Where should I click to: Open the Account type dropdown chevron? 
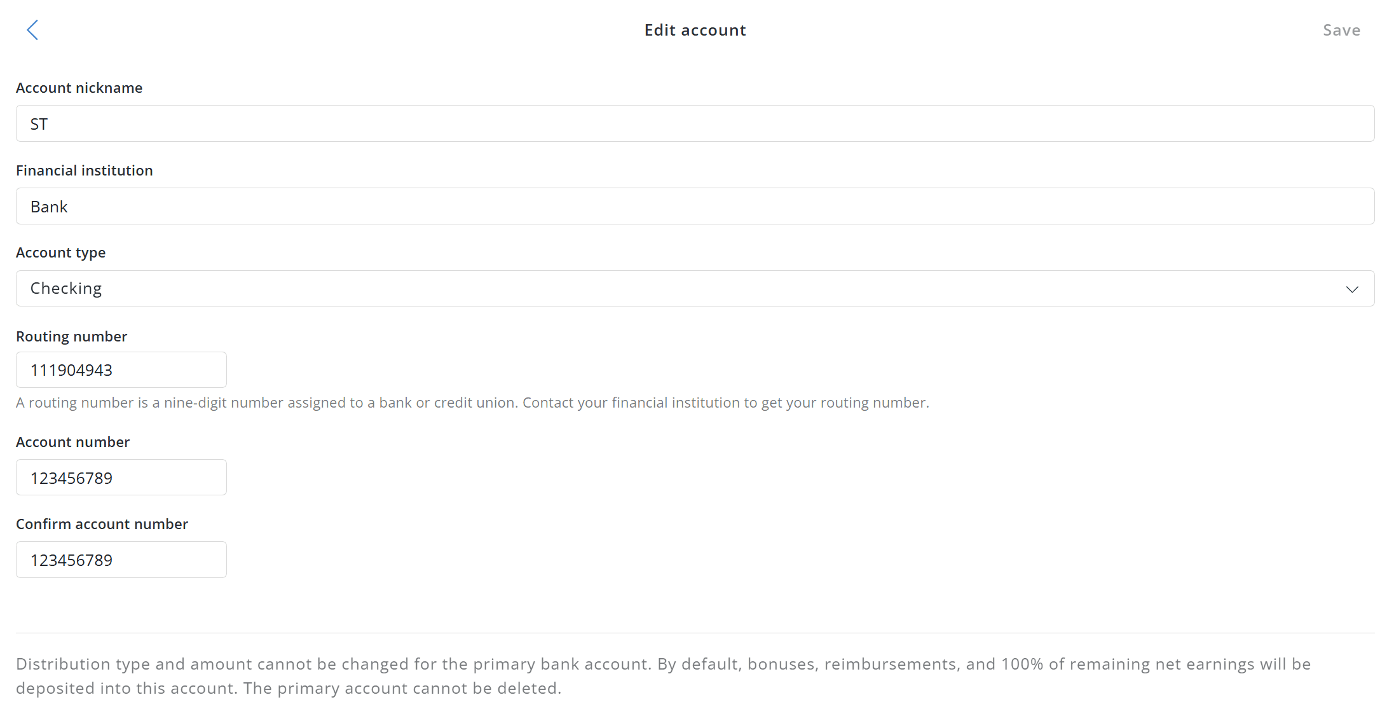(1353, 289)
